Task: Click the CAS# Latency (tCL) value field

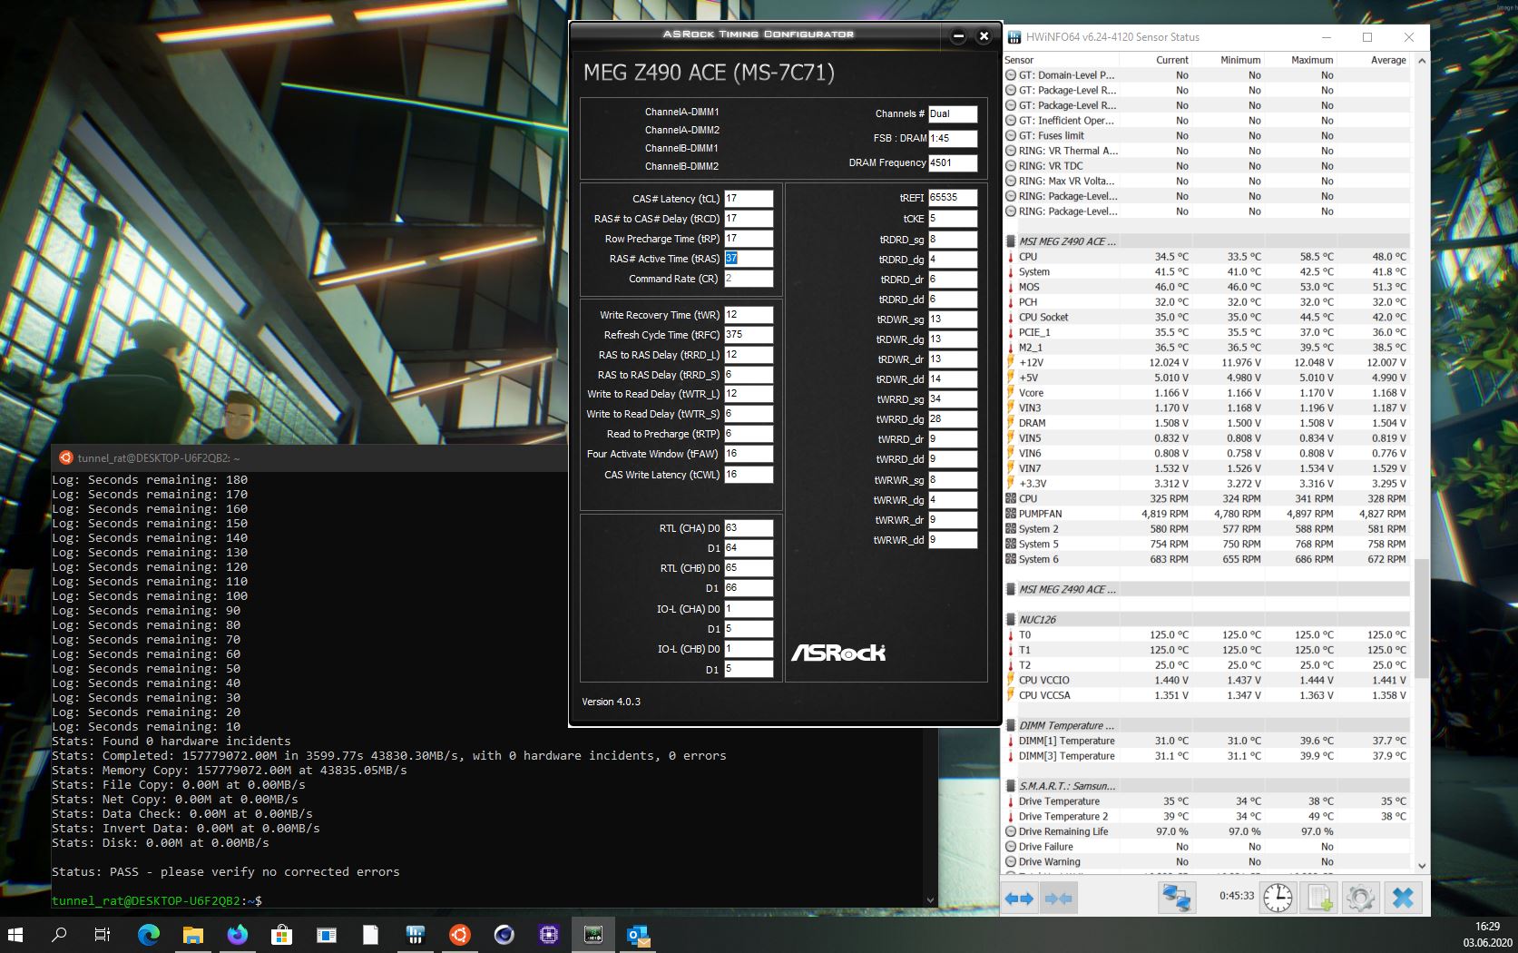Action: click(x=749, y=199)
